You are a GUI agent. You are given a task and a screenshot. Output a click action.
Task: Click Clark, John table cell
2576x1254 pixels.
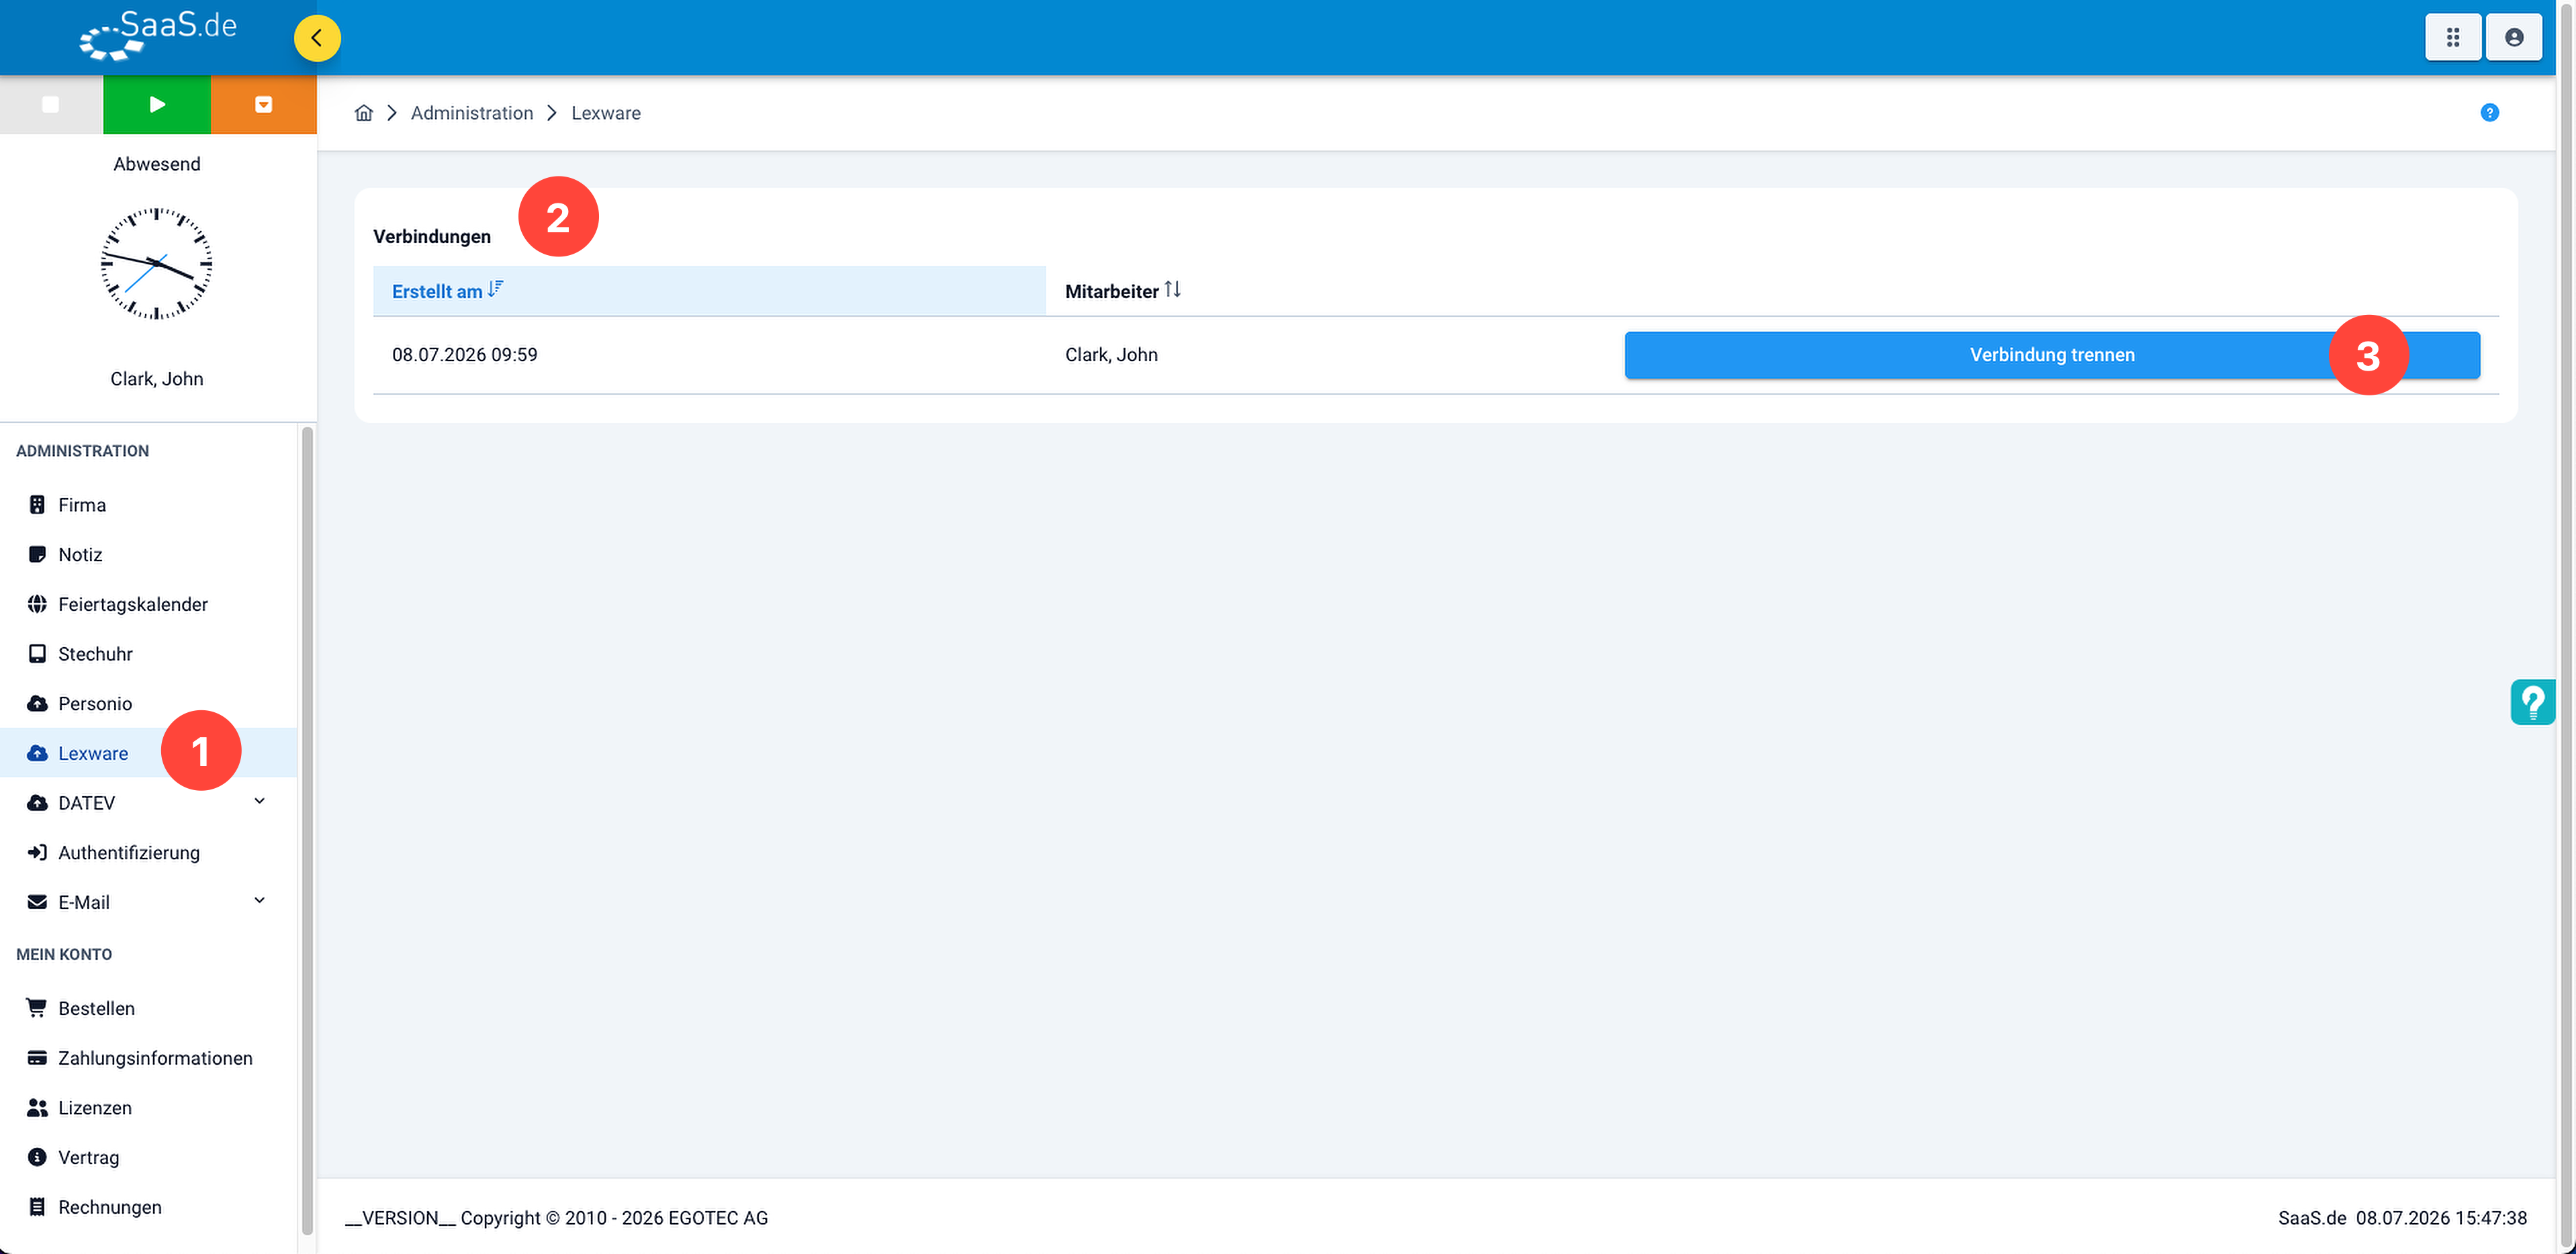click(x=1111, y=355)
